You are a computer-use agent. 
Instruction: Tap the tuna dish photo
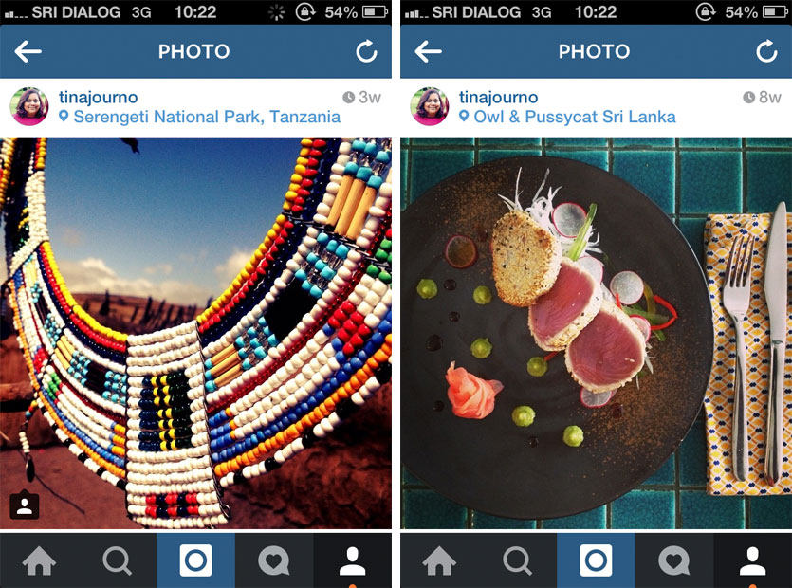point(596,334)
